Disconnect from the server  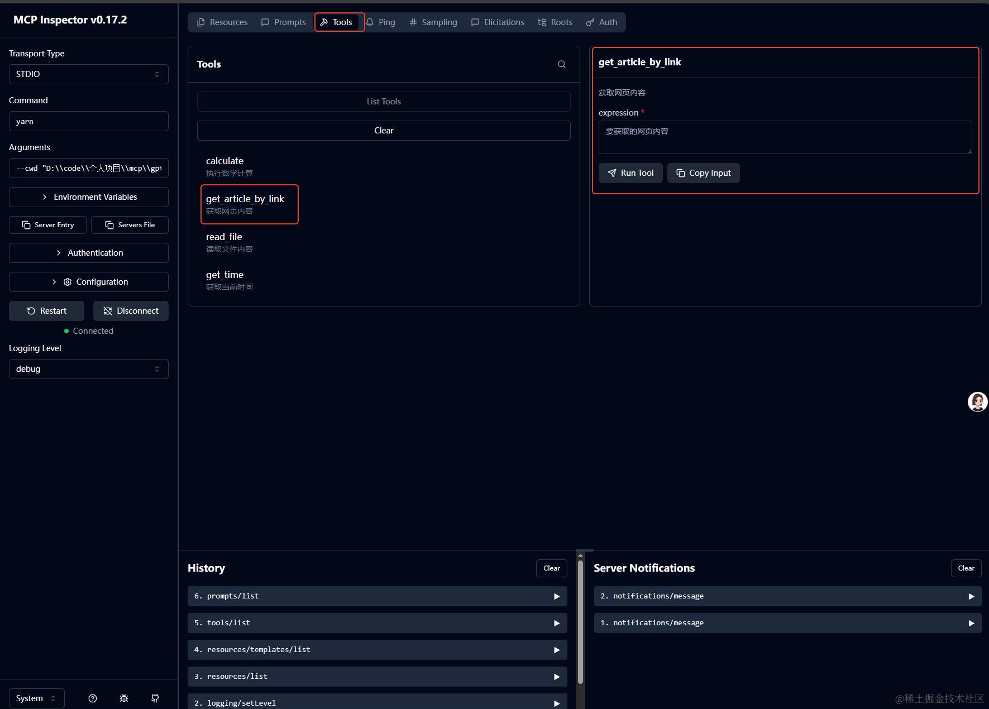tap(131, 311)
